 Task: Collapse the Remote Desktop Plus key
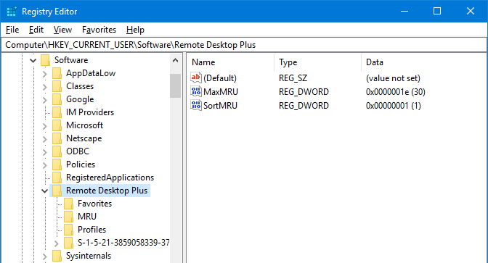tap(45, 191)
